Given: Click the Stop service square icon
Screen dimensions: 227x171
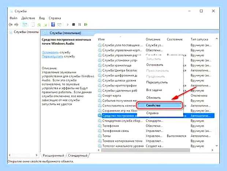Looking at the screenshot, I should 74,25.
